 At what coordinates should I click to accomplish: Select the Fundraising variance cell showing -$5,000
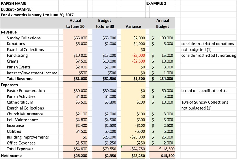point(138,56)
